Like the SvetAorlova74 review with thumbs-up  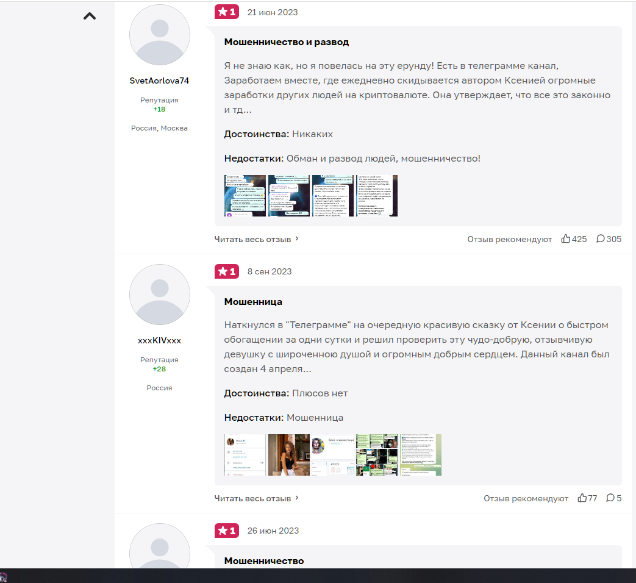(566, 239)
